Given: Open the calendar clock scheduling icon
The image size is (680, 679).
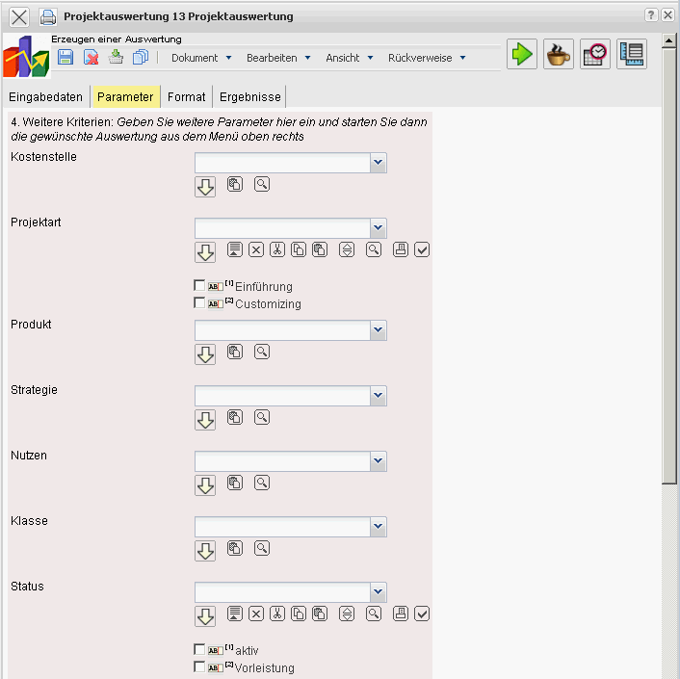Looking at the screenshot, I should tap(595, 55).
